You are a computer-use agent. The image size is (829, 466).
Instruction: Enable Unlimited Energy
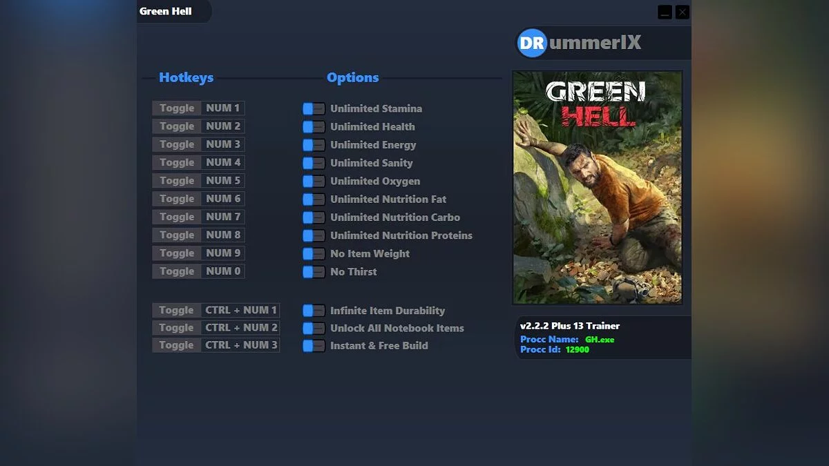[x=313, y=145]
